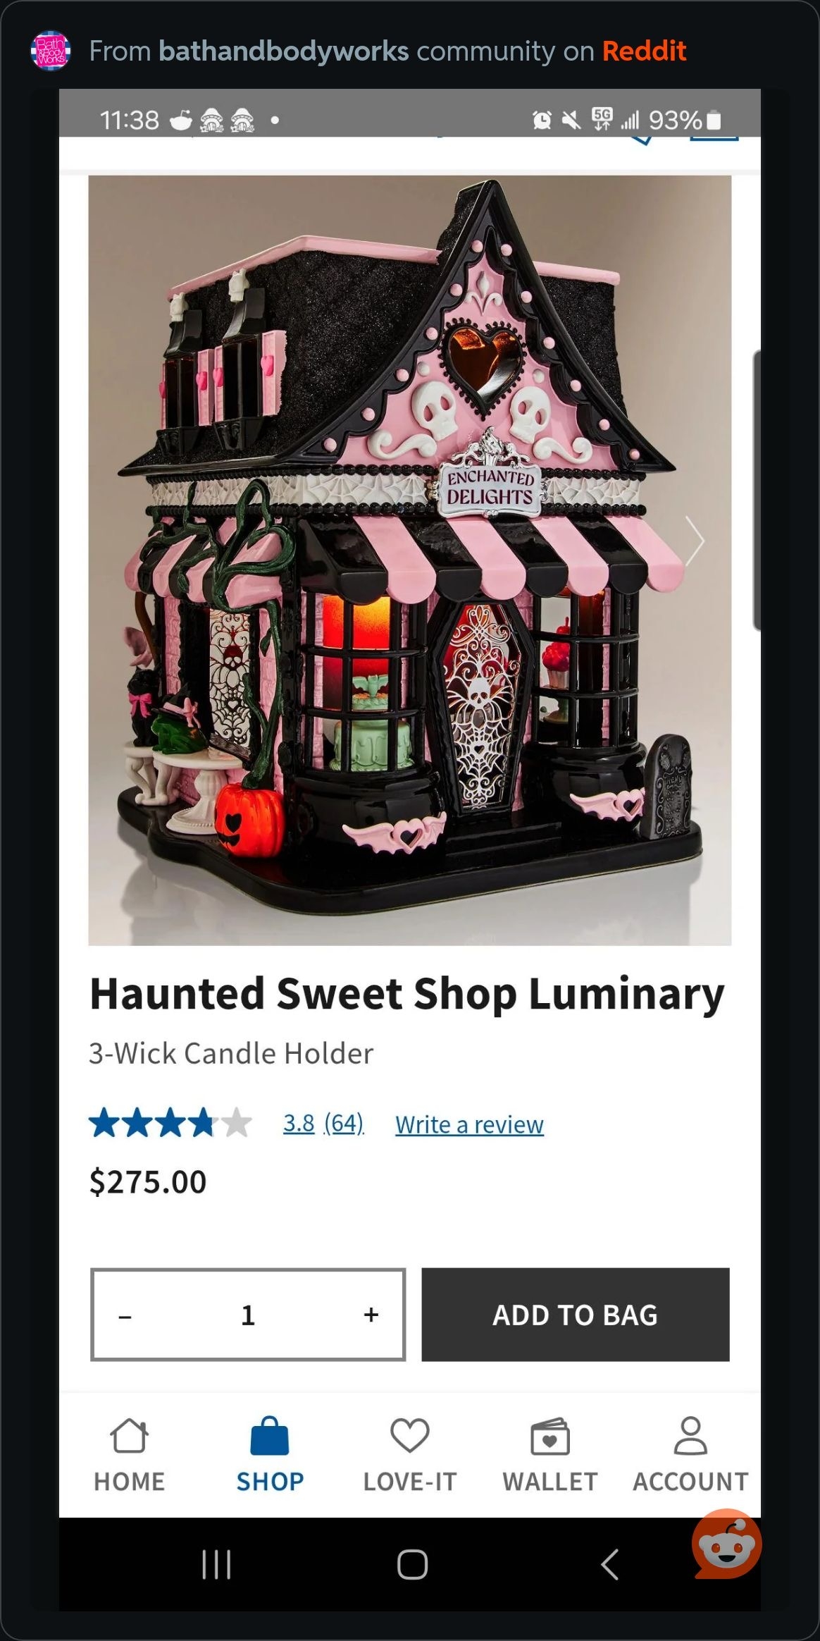820x1641 pixels.
Task: Open the Haunted Sweet Shop product image
Action: tap(410, 560)
